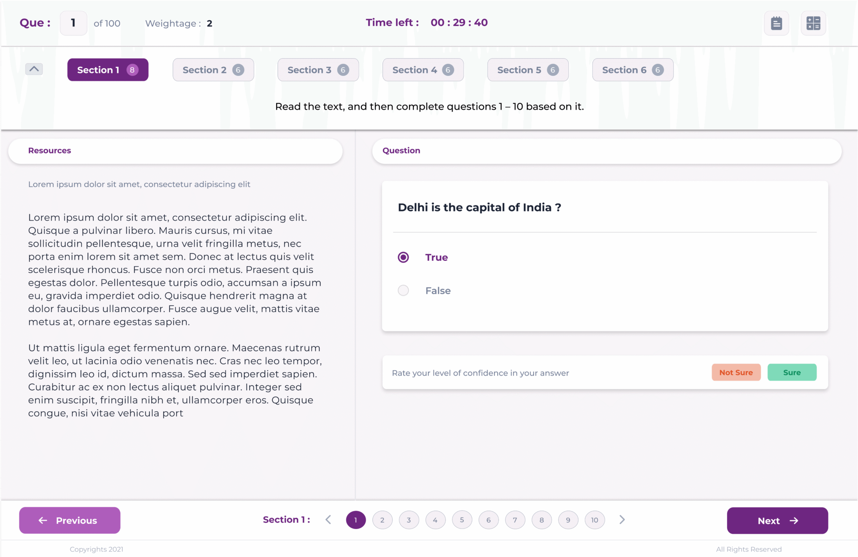This screenshot has width=858, height=557.
Task: Mark confidence as Not Sure
Action: tap(736, 372)
